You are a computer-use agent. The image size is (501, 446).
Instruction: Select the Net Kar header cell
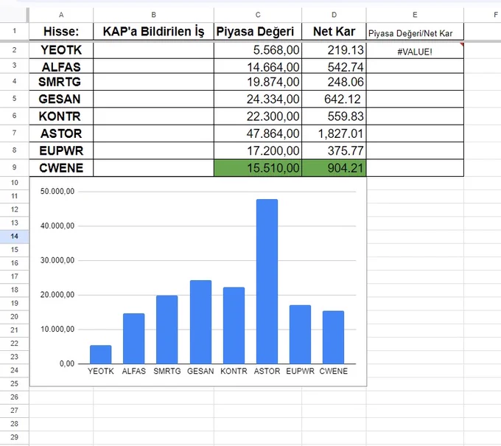tap(334, 32)
